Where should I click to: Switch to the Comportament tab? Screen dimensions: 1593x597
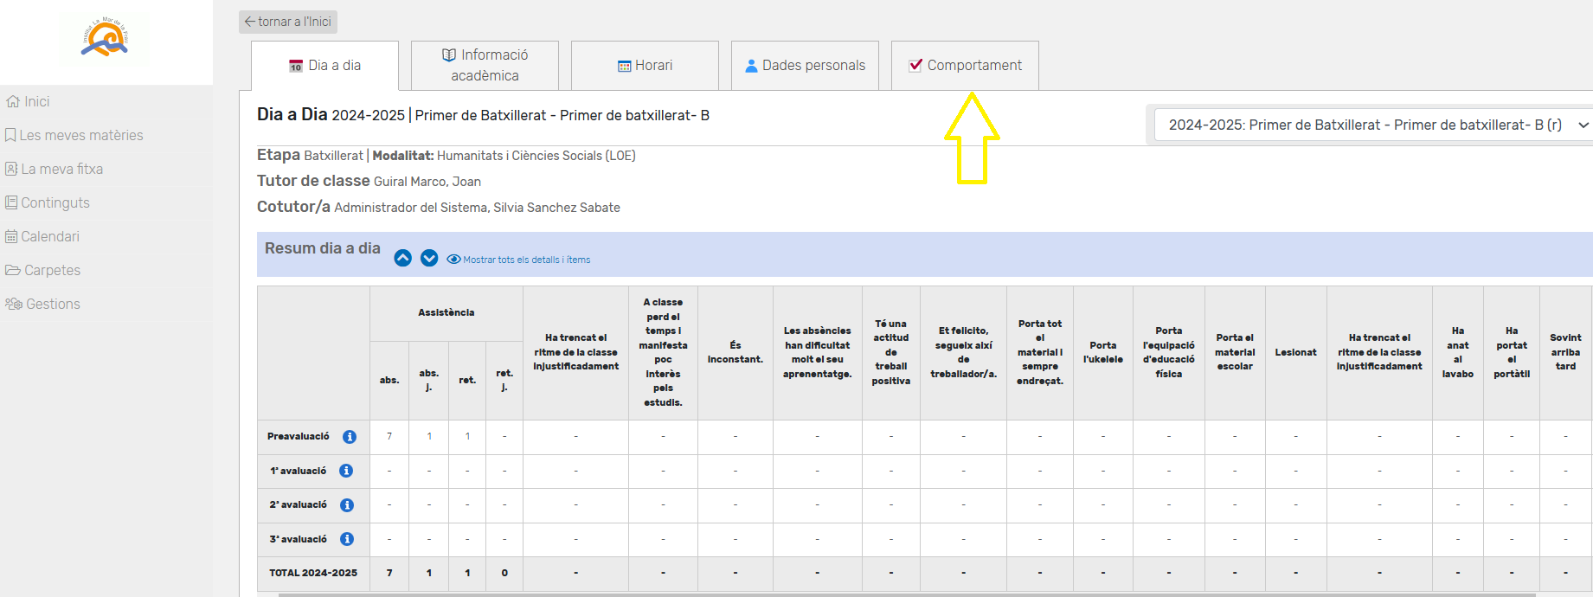(x=965, y=66)
